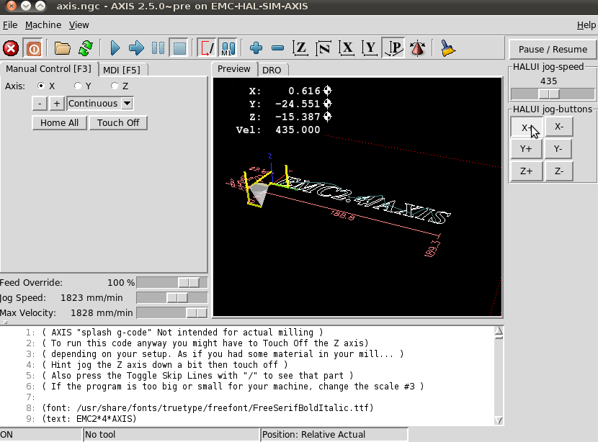This screenshot has width=598, height=442.
Task: Adjust the HALUI jog-speed slider
Action: (553, 94)
